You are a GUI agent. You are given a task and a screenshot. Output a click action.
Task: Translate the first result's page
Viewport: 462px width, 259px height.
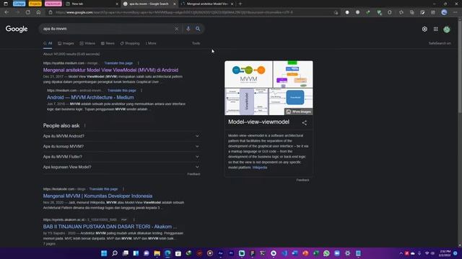(118, 63)
